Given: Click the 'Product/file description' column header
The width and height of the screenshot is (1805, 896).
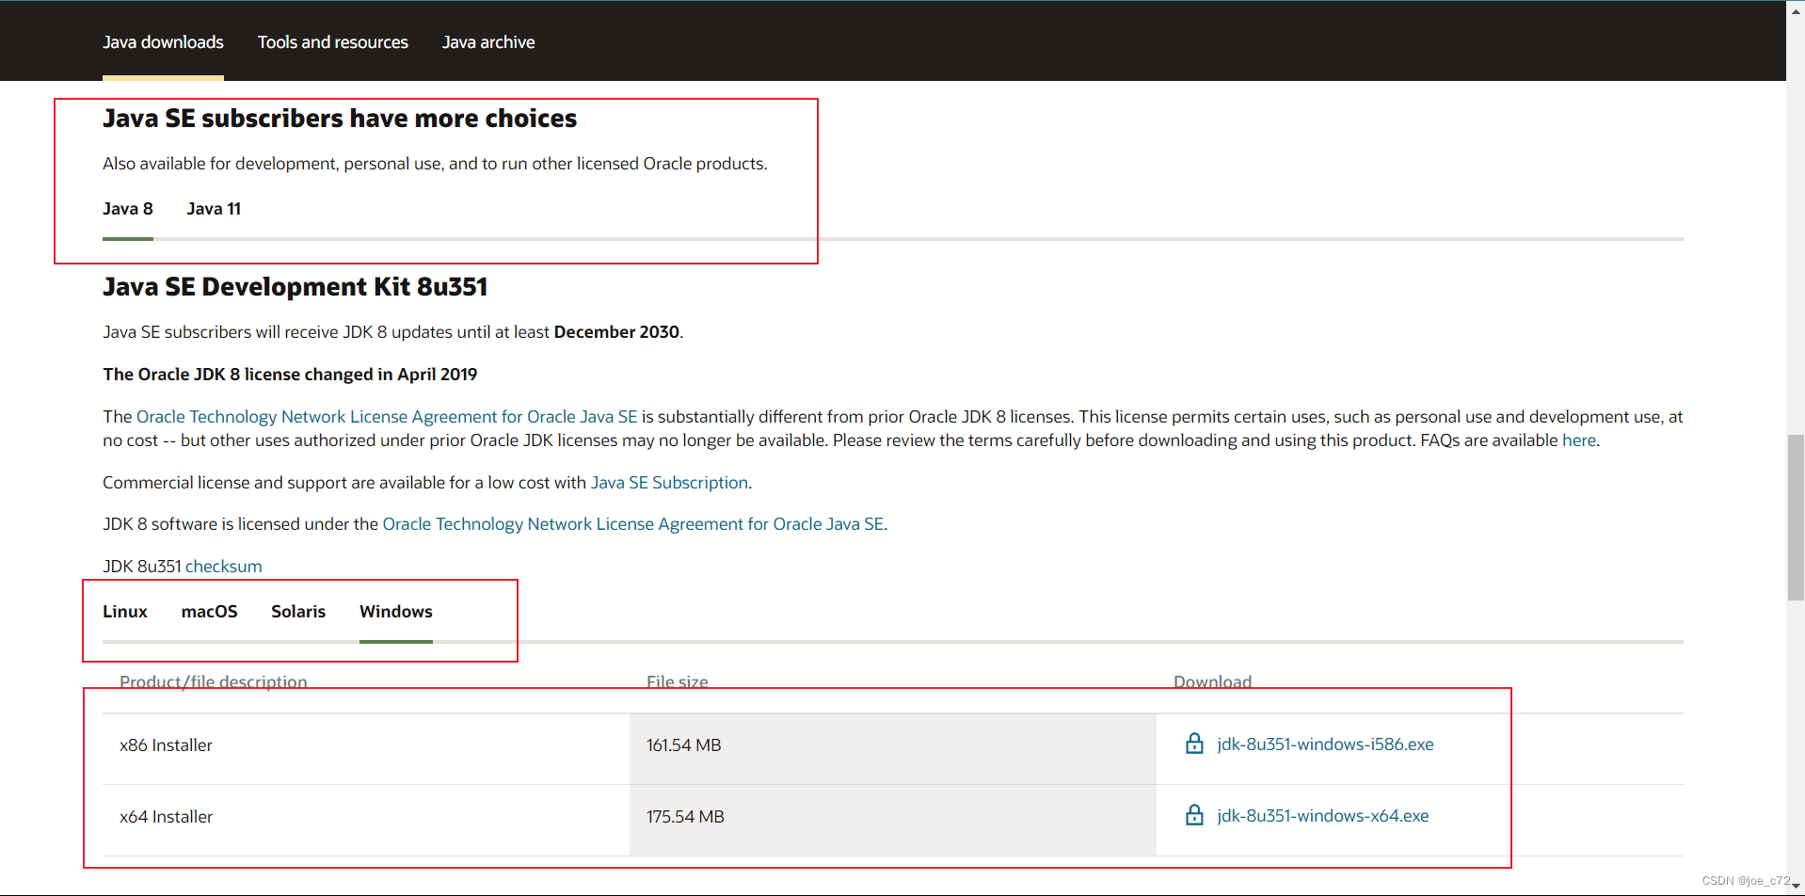Looking at the screenshot, I should coord(213,682).
